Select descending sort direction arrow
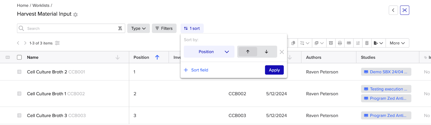This screenshot has height=125, width=431. pos(266,52)
